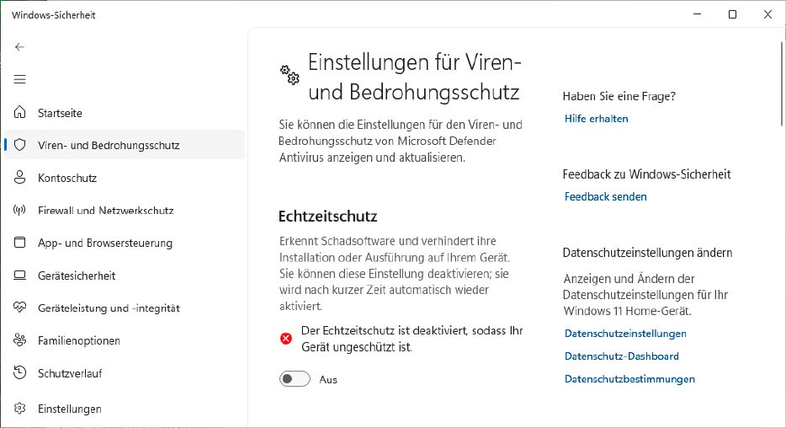Open the Datenschutz-Dashboard link
The image size is (786, 428).
tap(621, 356)
